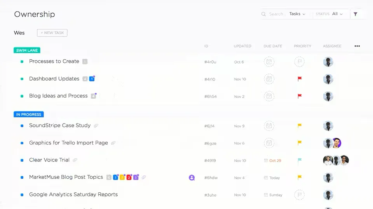The image size is (373, 209).
Task: Change yellow priority flag on SoundStripe Case Study
Action: [300, 125]
